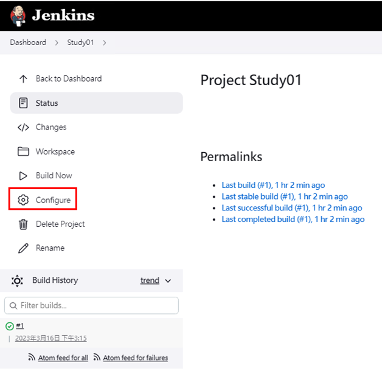Follow the Last successful build link
Screen dimensions: 382x371
(x=291, y=208)
